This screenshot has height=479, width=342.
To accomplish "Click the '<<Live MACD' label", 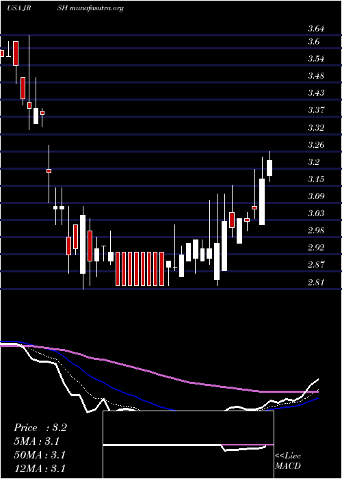I will click(288, 461).
